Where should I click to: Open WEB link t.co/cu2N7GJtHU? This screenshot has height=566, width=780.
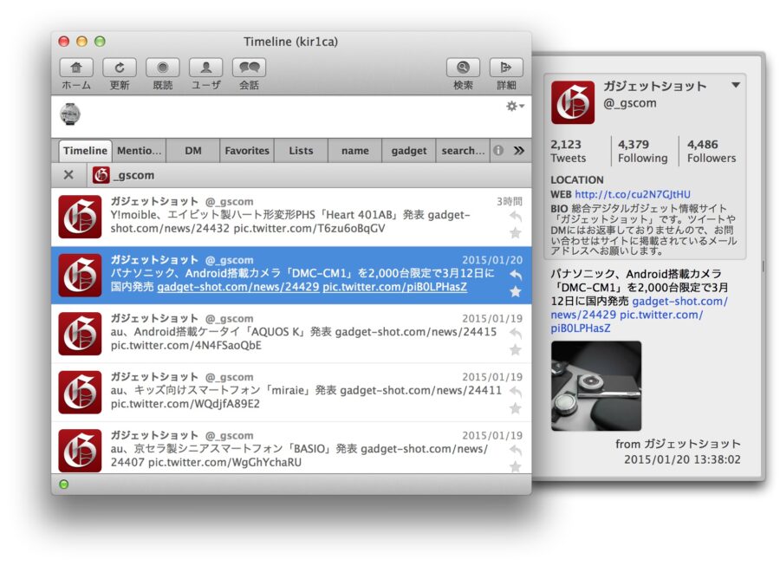coord(633,194)
